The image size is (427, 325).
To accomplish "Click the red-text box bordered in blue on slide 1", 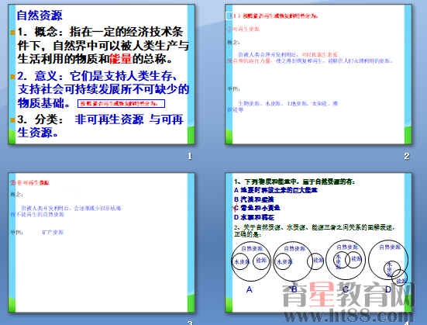I will [121, 104].
